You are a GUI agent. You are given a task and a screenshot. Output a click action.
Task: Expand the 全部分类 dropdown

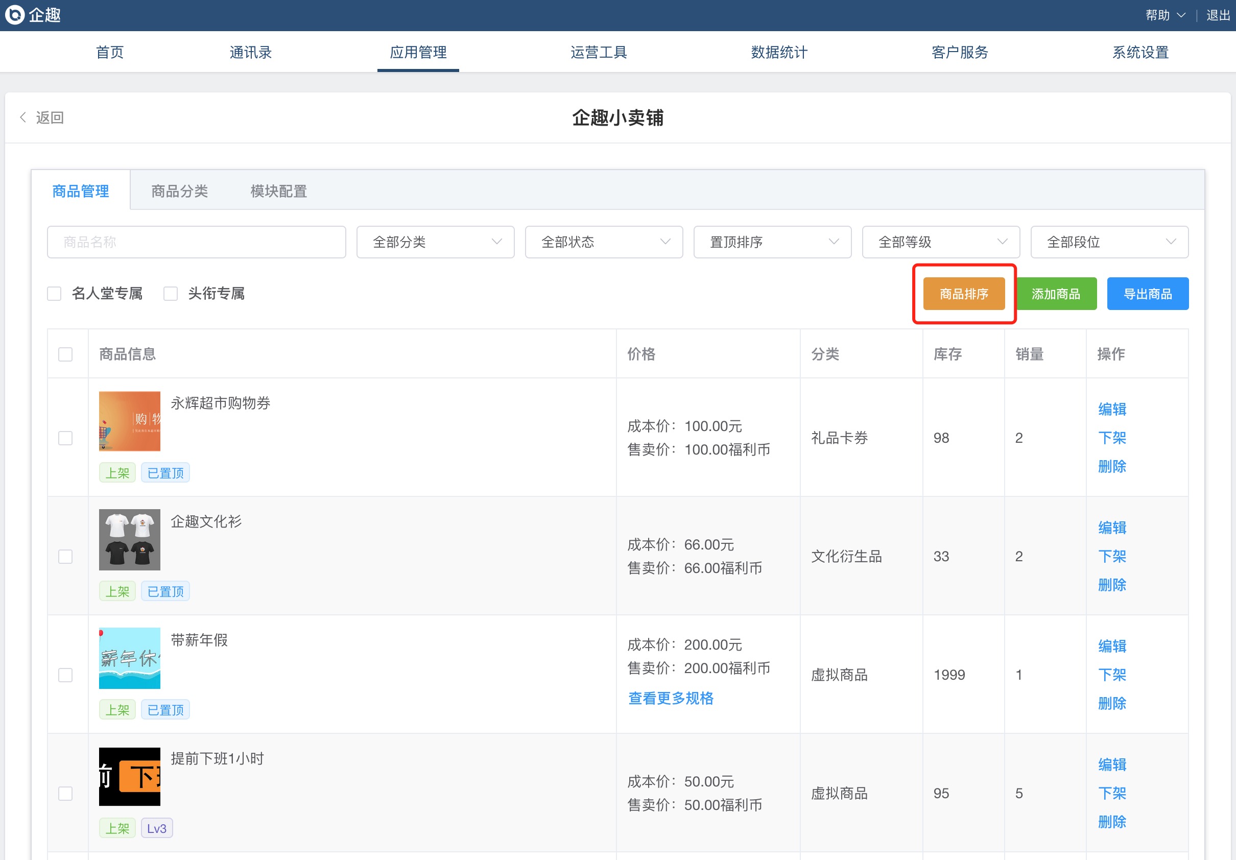point(435,242)
